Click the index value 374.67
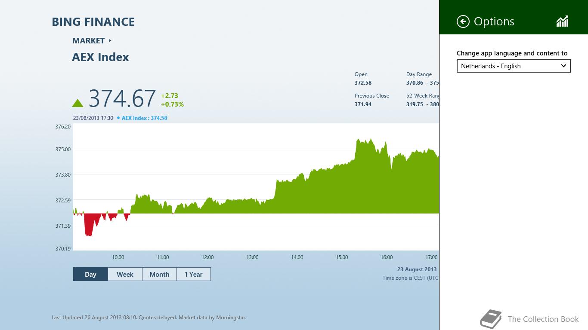This screenshot has height=330, width=588. coord(122,98)
